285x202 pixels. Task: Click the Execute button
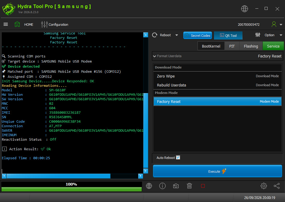click(x=217, y=171)
